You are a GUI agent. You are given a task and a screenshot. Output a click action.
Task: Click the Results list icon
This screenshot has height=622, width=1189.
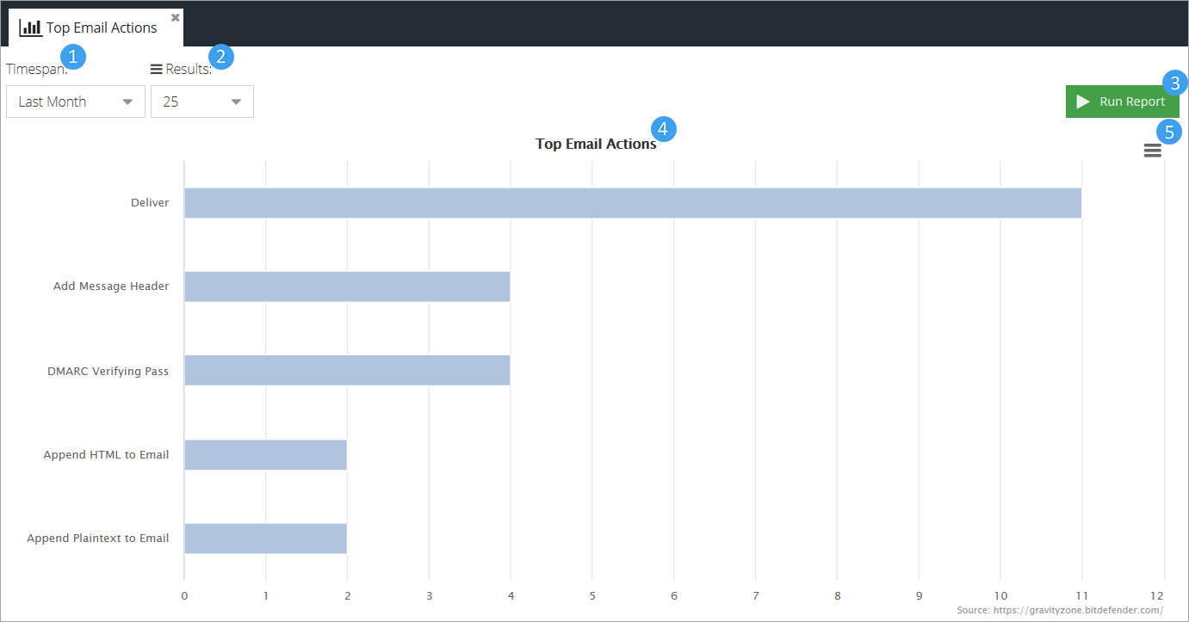click(156, 69)
